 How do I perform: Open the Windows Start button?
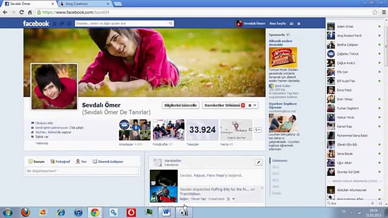point(7,213)
